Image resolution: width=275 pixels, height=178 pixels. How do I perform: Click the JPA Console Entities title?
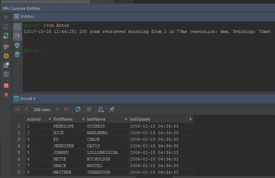[22, 8]
